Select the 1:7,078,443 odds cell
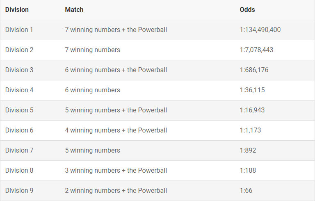 [256, 50]
